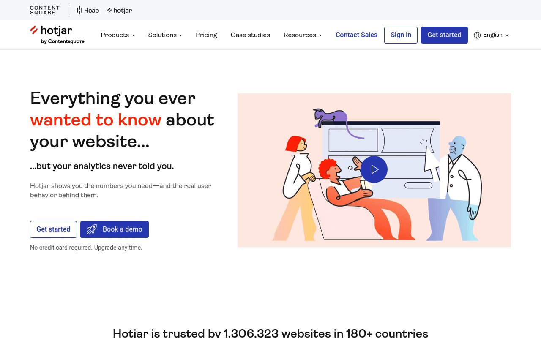
Task: Click the "Hotjar is trusted by" heading
Action: (x=270, y=333)
